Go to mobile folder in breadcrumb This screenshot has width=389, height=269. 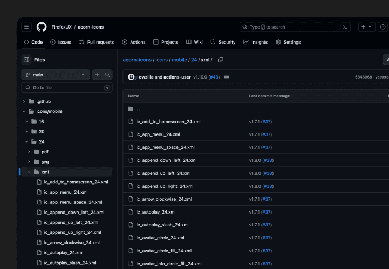[x=179, y=60]
